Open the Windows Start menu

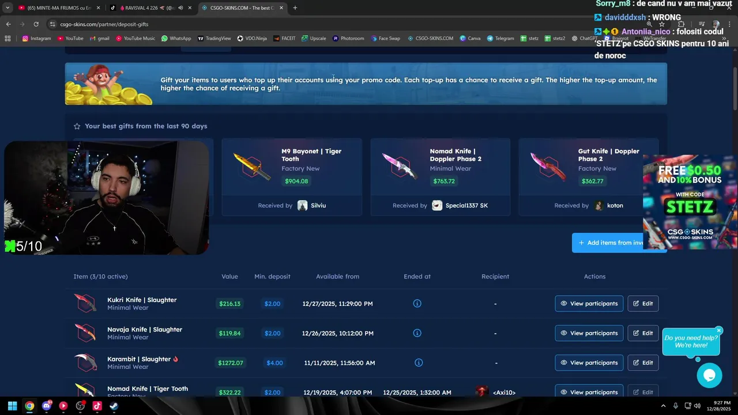(x=12, y=406)
